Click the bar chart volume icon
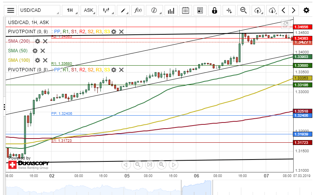The image size is (315, 195). (x=171, y=10)
